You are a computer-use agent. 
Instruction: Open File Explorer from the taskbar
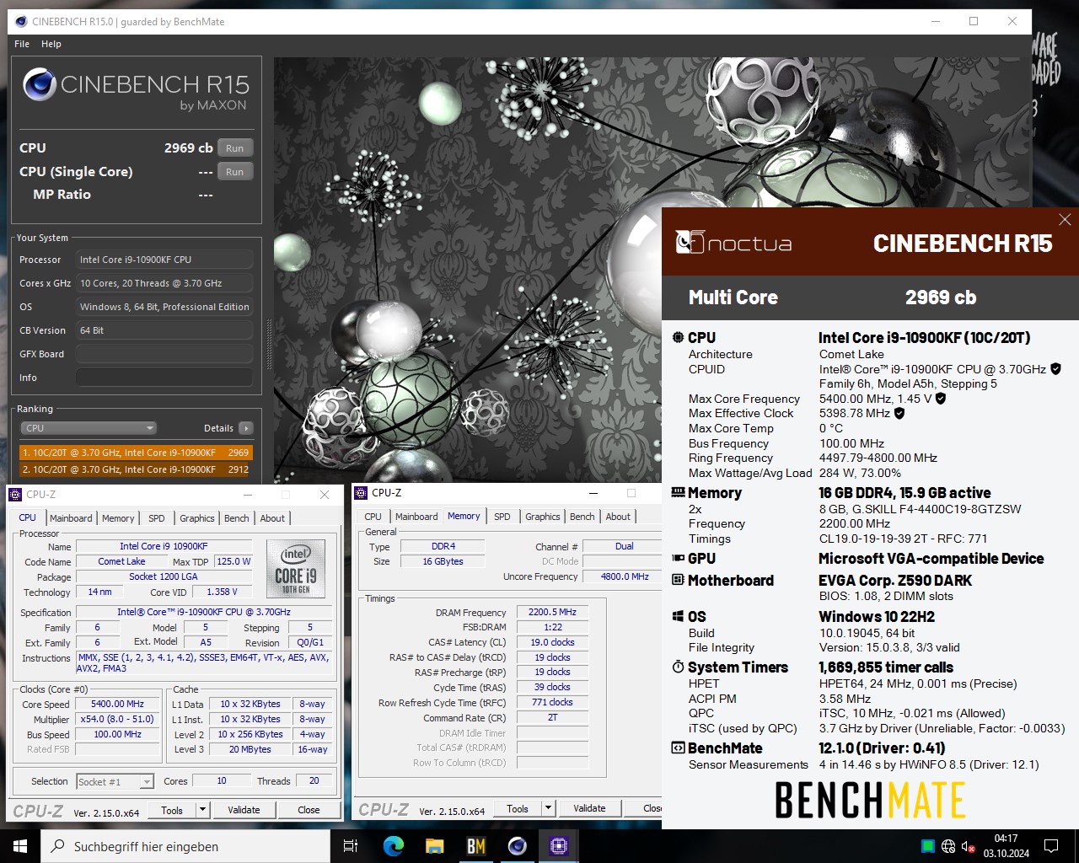tap(435, 846)
